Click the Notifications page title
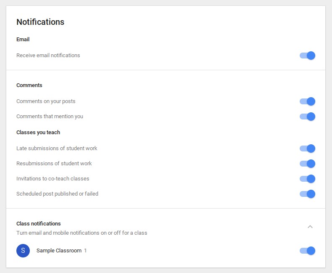Screen dimensions: 332x273 coord(40,22)
